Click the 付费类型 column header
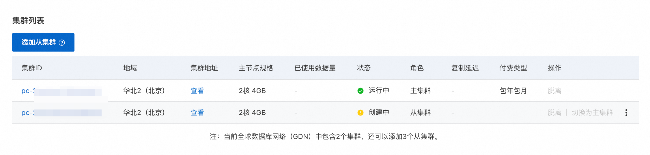650x155 pixels. pyautogui.click(x=513, y=68)
